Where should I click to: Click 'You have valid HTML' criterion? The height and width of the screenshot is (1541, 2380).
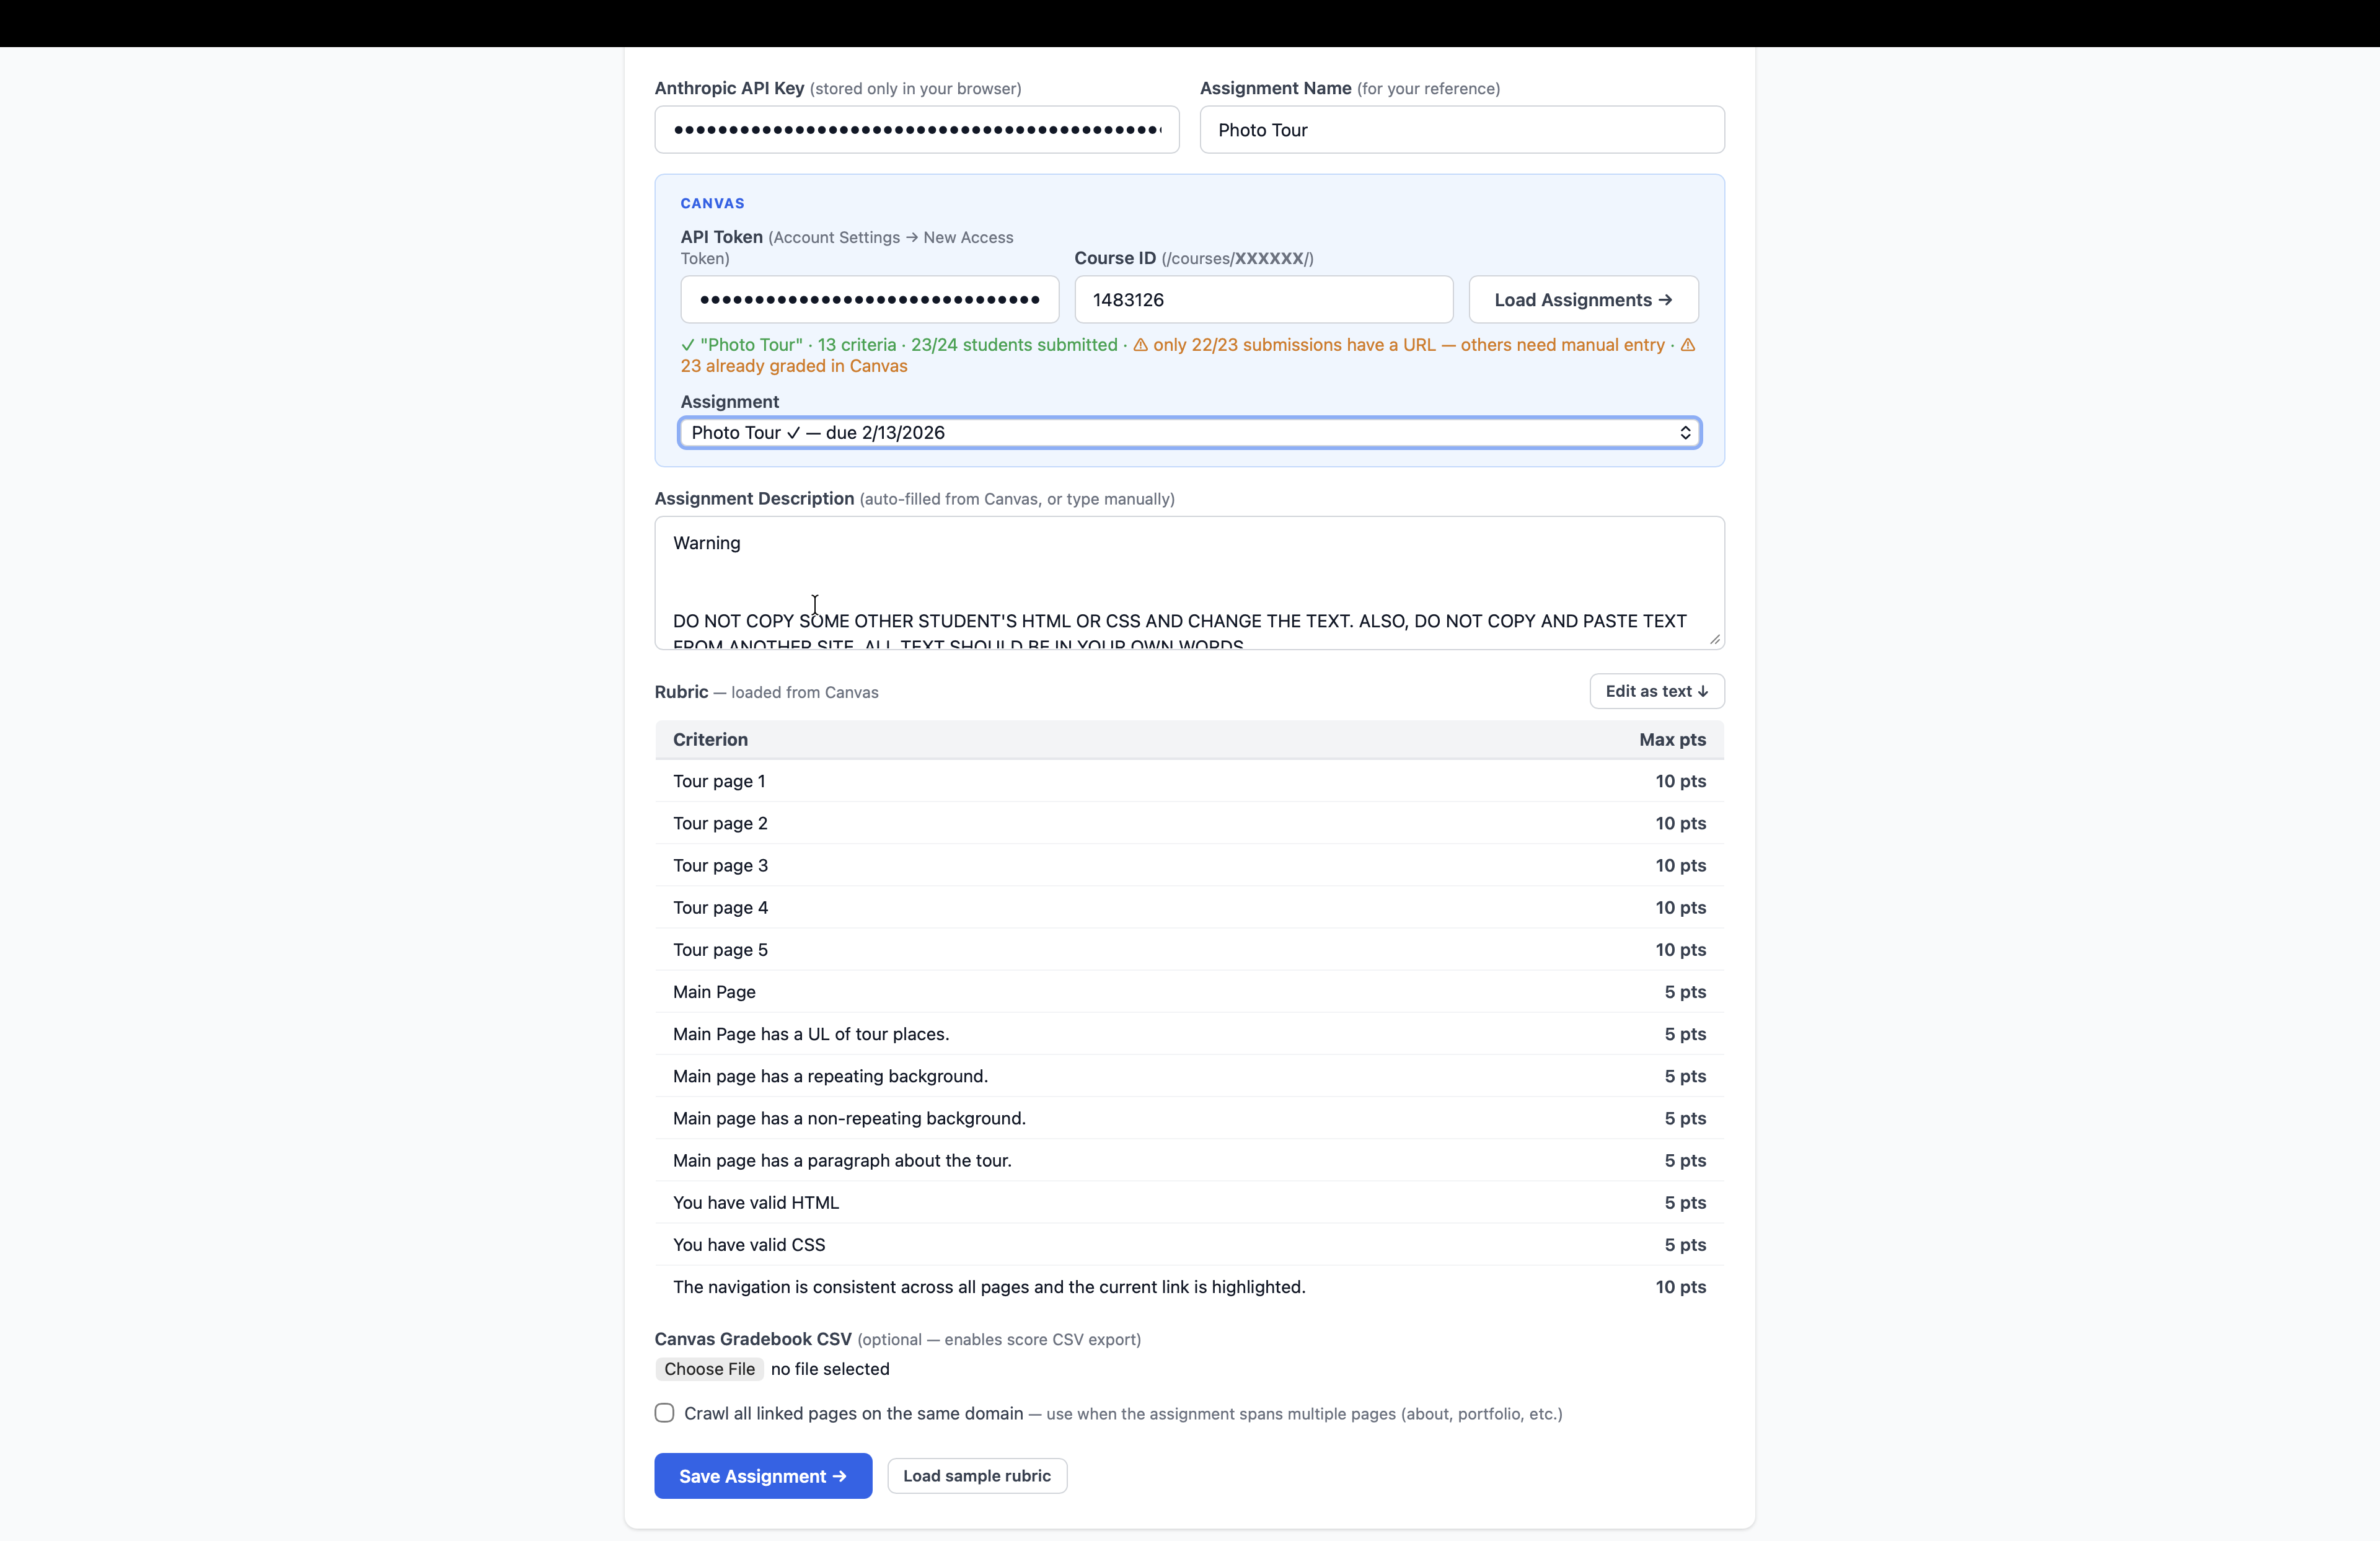click(756, 1202)
